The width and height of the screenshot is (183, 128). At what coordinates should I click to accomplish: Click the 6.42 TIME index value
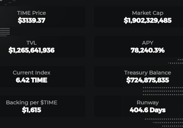tap(31, 80)
